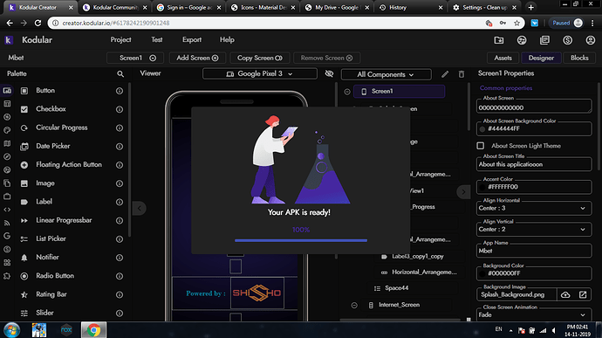Collapse the Screen1 tree node

(347, 92)
